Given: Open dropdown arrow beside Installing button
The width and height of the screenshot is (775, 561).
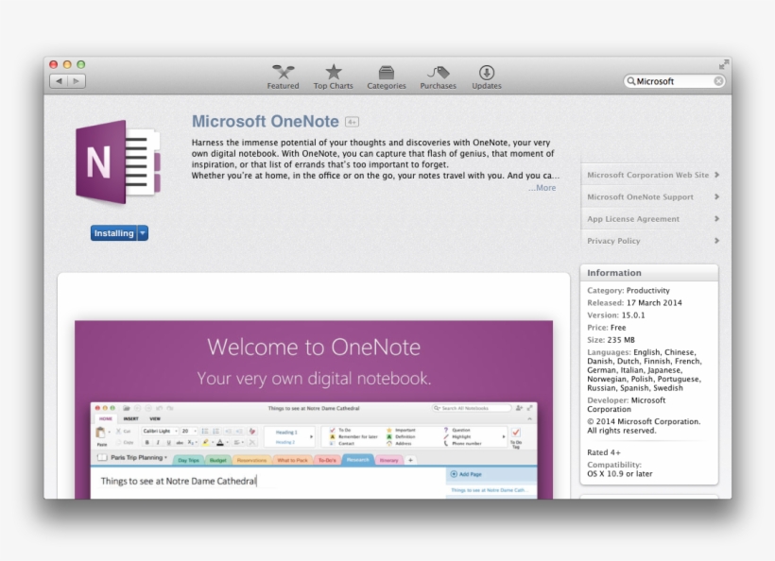Looking at the screenshot, I should click(x=143, y=233).
